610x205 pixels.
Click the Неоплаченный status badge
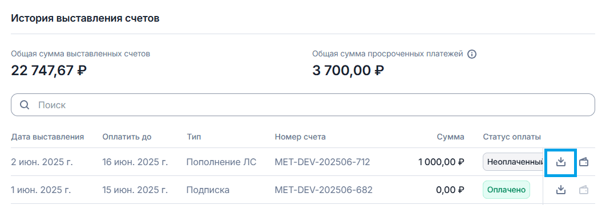513,162
